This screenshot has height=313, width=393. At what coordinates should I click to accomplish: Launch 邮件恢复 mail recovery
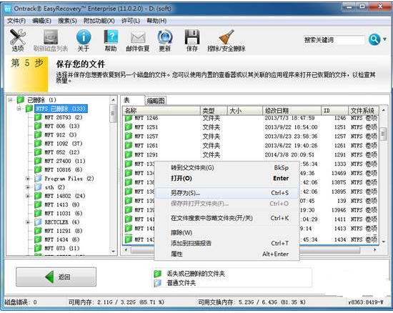click(x=138, y=41)
